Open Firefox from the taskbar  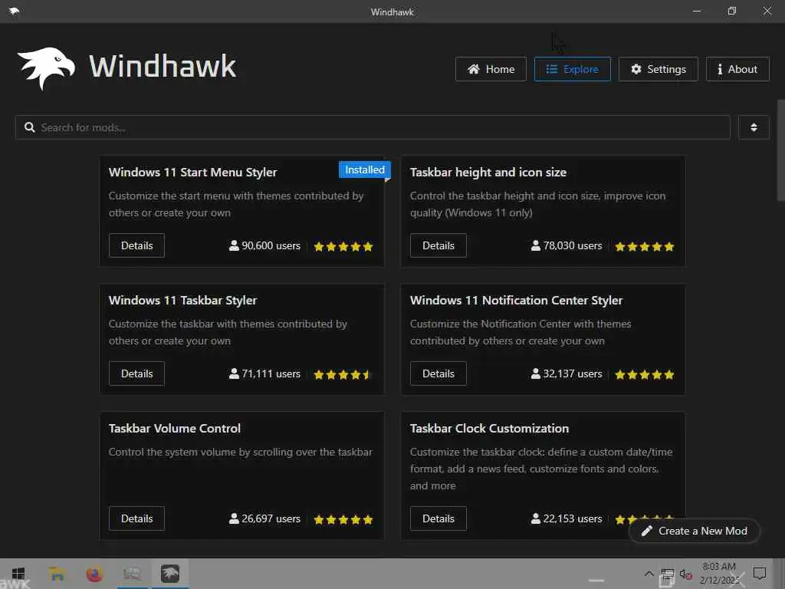click(94, 574)
